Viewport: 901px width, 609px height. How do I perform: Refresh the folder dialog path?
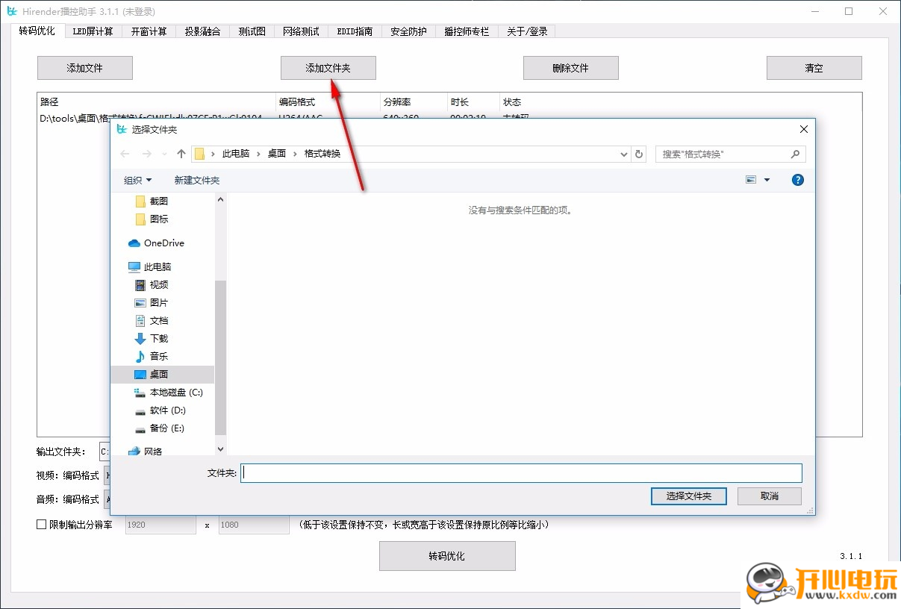[x=639, y=154]
